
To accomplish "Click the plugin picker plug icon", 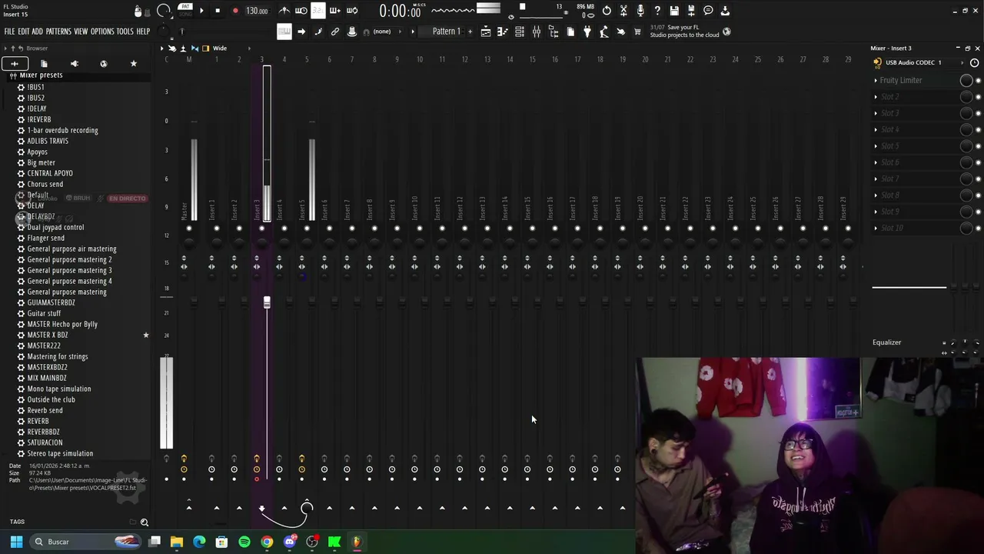I will tap(587, 32).
